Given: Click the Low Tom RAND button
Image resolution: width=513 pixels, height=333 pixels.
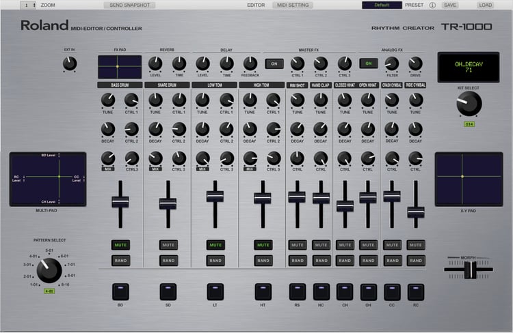Looking at the screenshot, I should pyautogui.click(x=215, y=261).
